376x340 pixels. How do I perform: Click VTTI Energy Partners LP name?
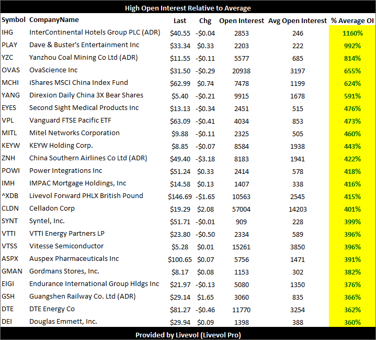click(67, 233)
